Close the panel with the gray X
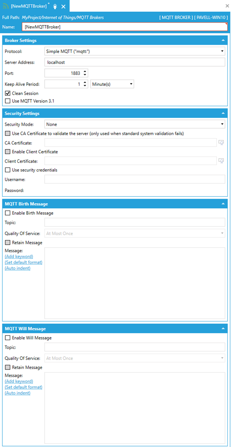The image size is (231, 447). tap(227, 6)
